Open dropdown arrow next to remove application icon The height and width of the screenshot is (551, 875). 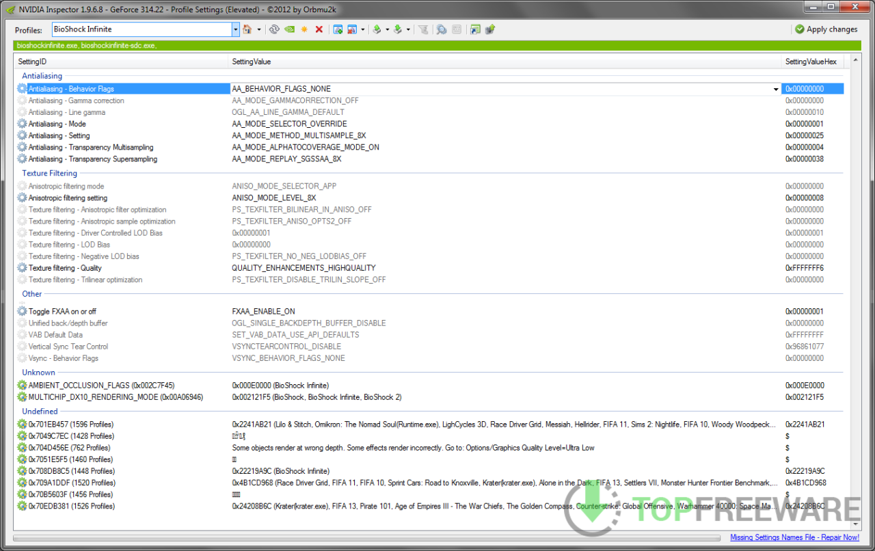tap(363, 29)
